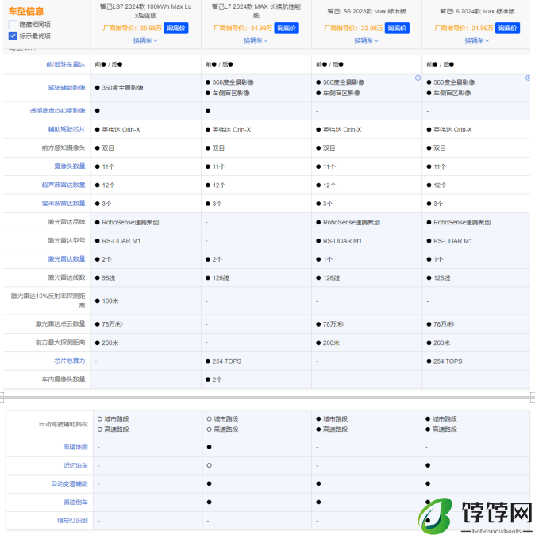Select 254 TOPS in the L6 column
535x535 pixels.
[x=448, y=361]
